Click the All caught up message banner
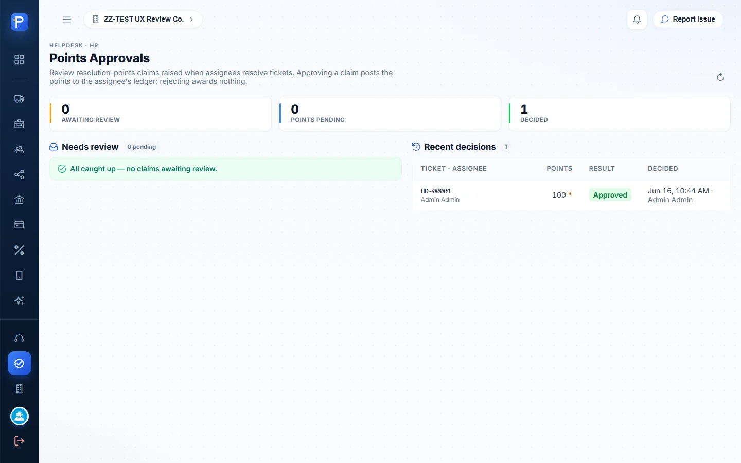 pos(225,169)
